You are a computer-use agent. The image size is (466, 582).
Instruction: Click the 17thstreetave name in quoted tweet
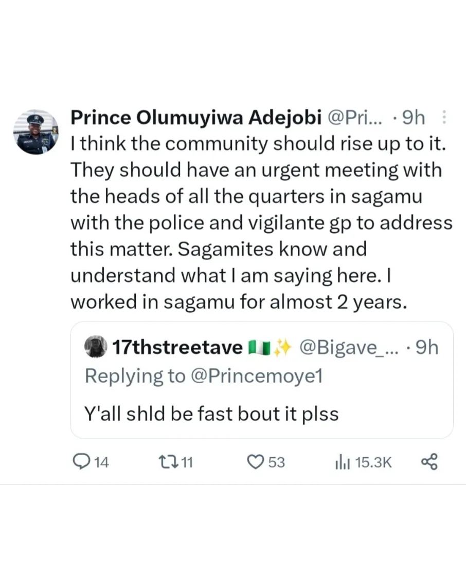[177, 348]
